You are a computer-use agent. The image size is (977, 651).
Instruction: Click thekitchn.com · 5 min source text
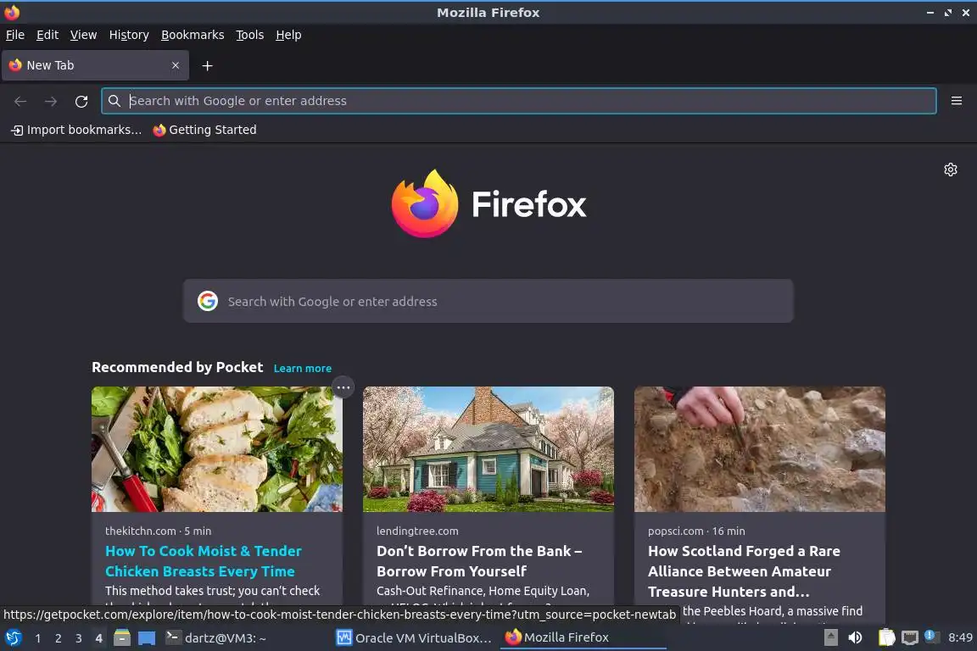point(159,531)
